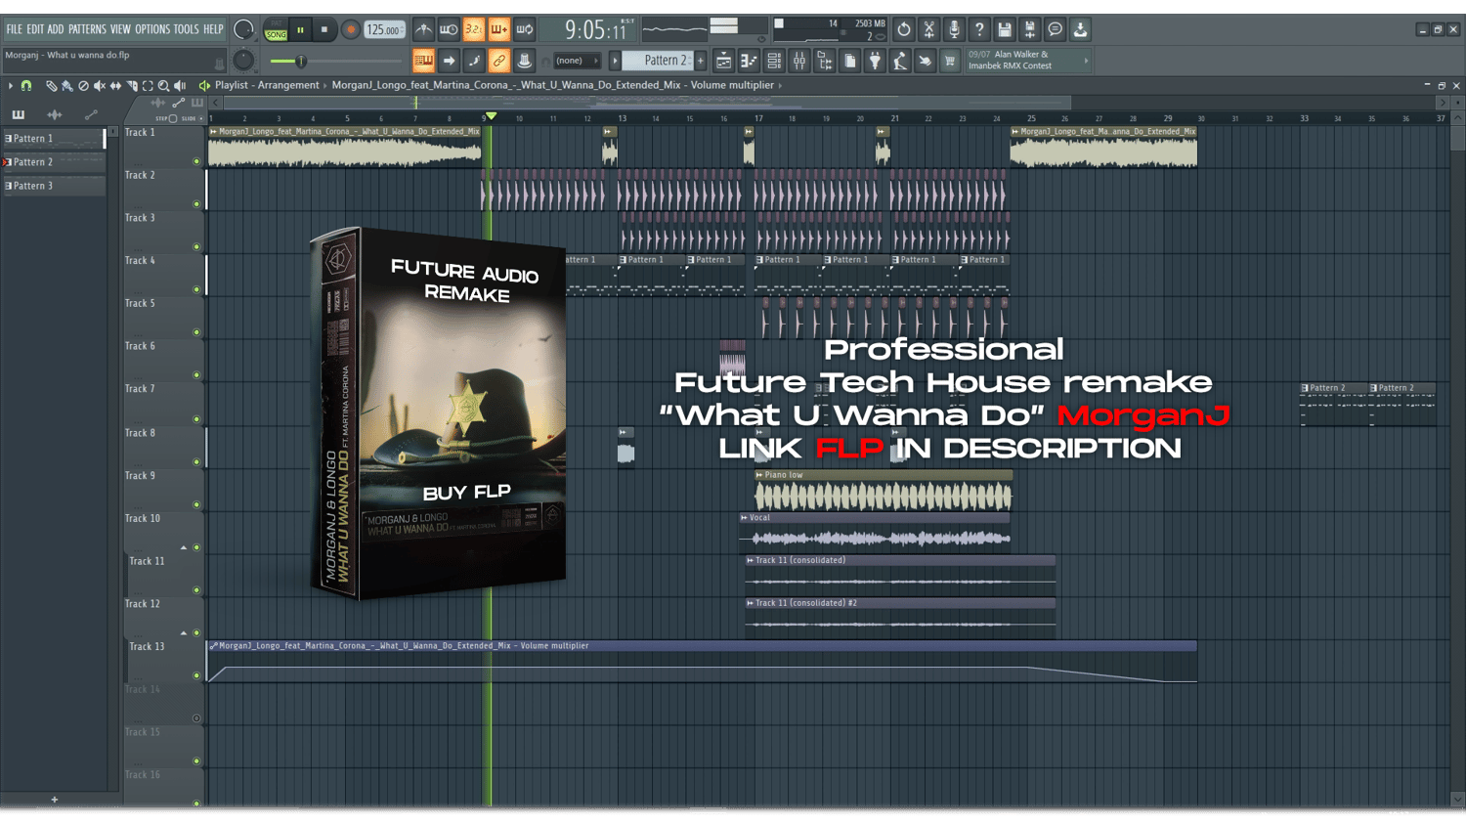Collapse the Track 11 group arrow

(183, 547)
